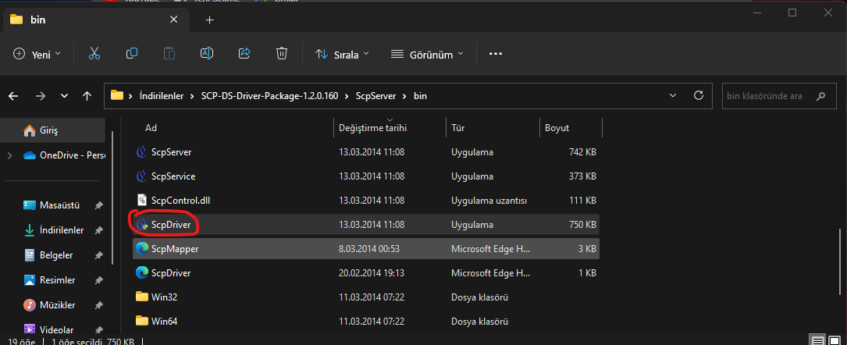Open the Sırala sort dropdown
The height and width of the screenshot is (345, 847).
point(342,55)
